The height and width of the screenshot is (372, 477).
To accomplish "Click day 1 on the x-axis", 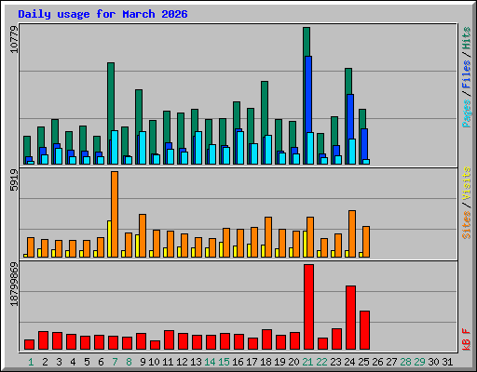I will [31, 362].
